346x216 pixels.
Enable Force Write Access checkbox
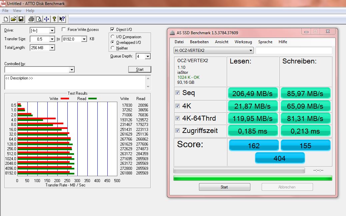tap(64, 29)
